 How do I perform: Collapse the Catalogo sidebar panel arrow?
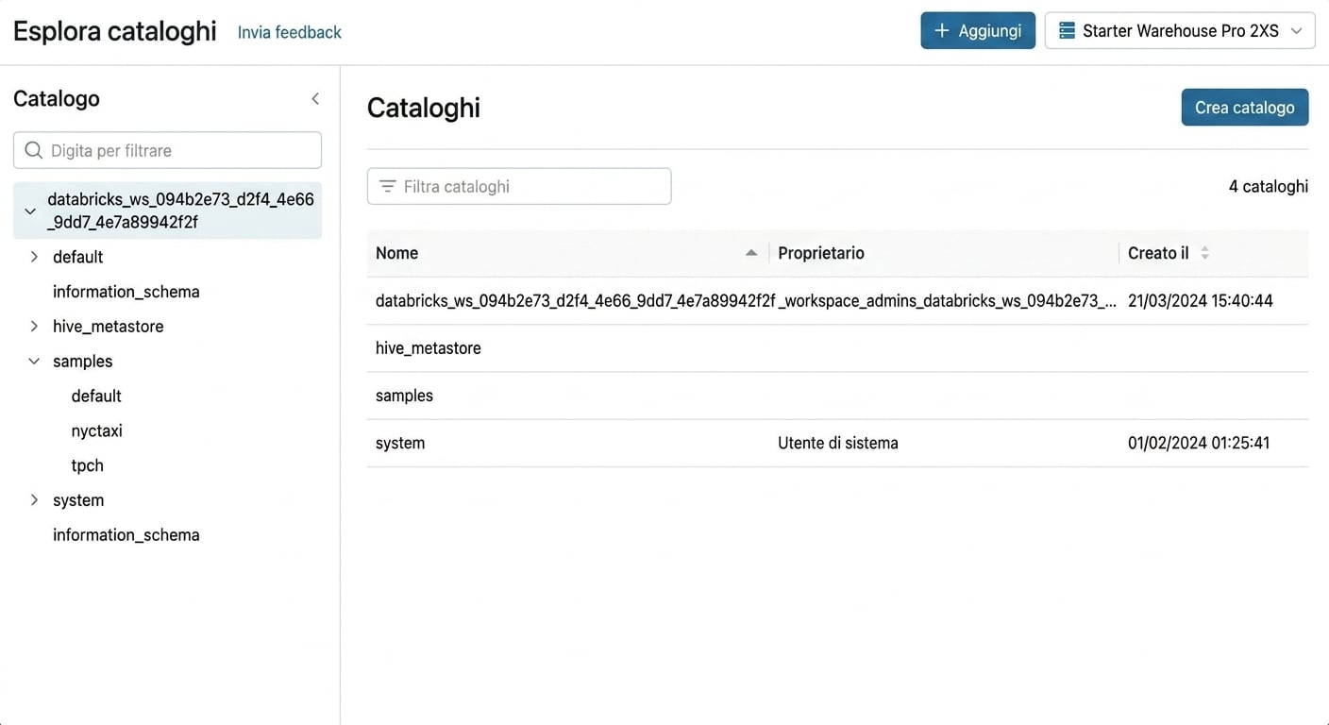coord(315,99)
